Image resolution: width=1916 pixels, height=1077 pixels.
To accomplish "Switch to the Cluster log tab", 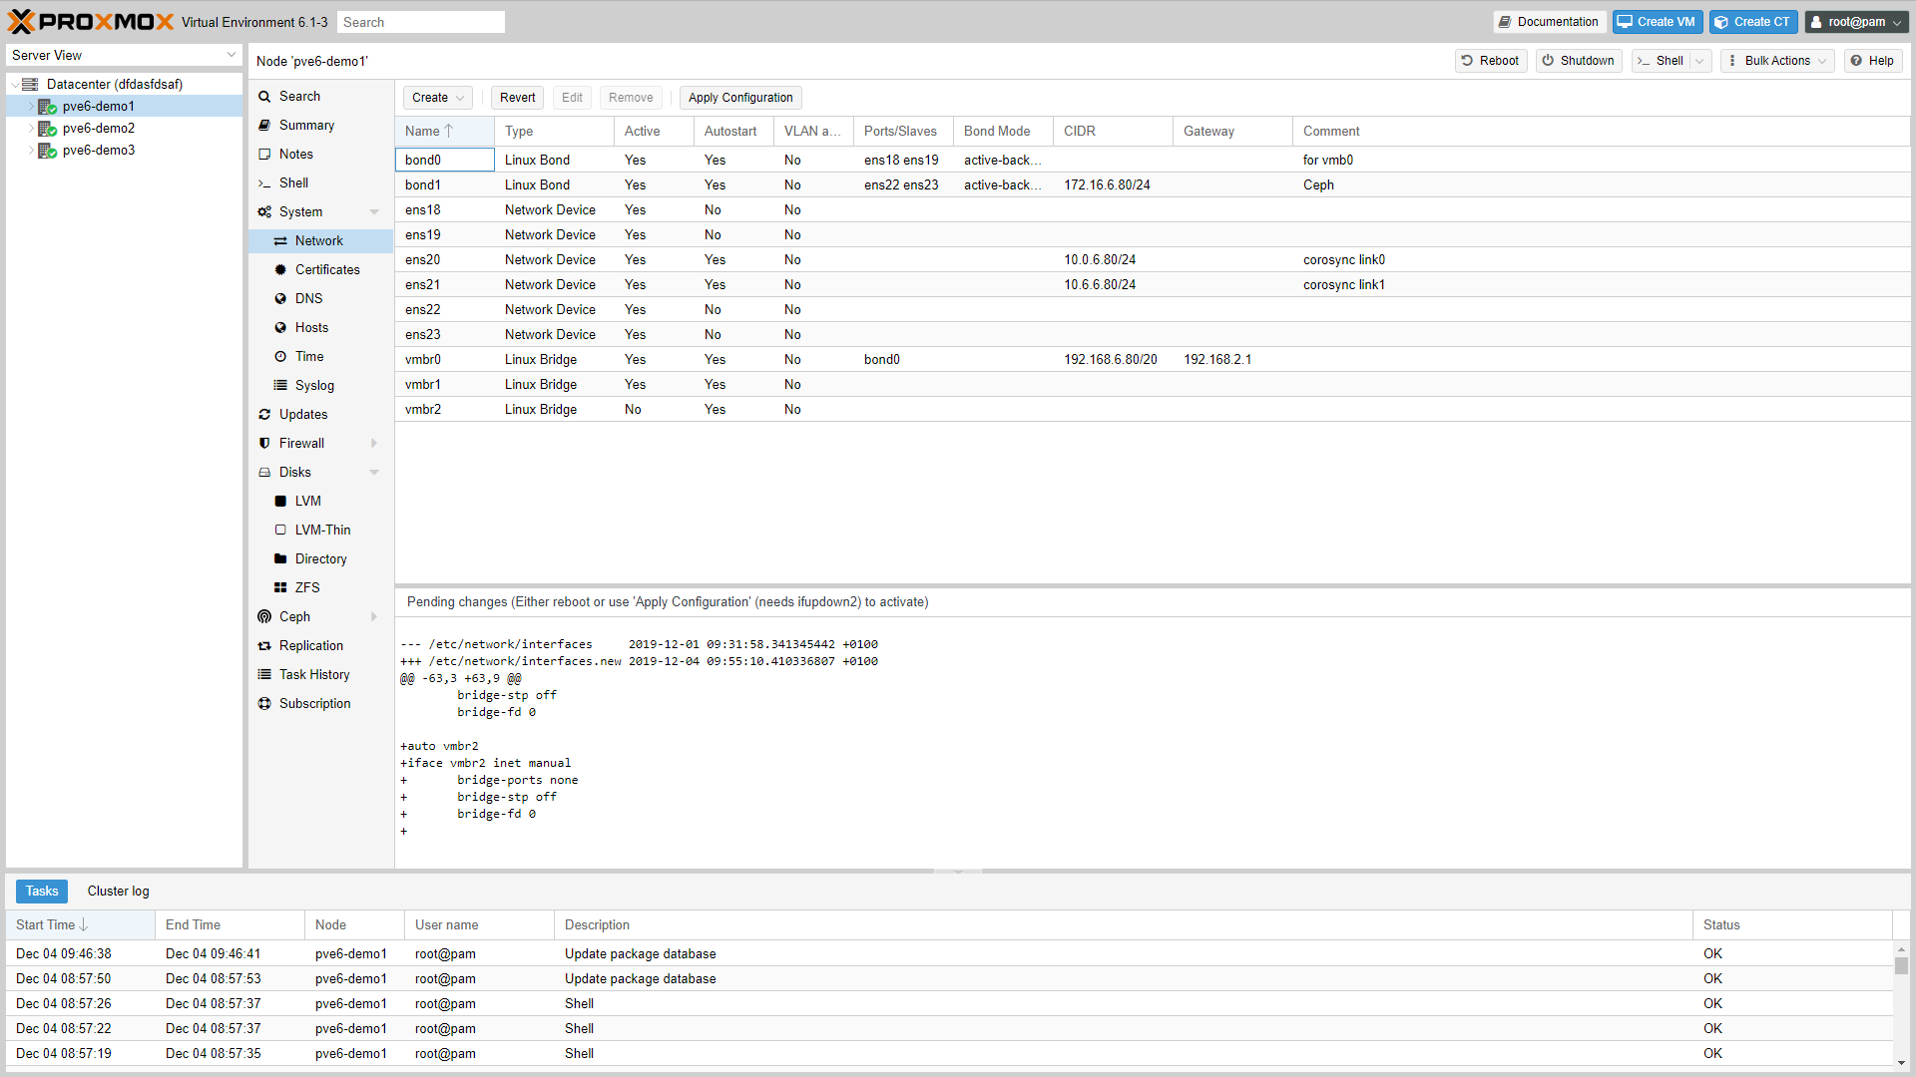I will click(118, 892).
